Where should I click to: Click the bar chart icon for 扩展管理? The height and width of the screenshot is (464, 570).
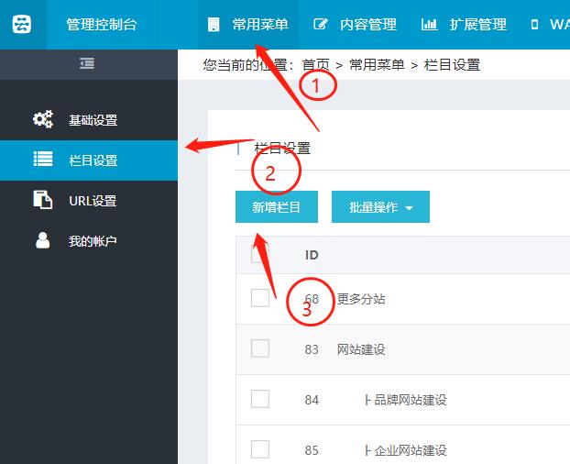(x=429, y=25)
